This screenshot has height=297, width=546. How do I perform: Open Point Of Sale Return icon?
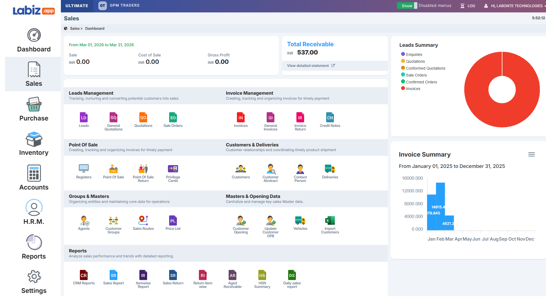coord(143,168)
